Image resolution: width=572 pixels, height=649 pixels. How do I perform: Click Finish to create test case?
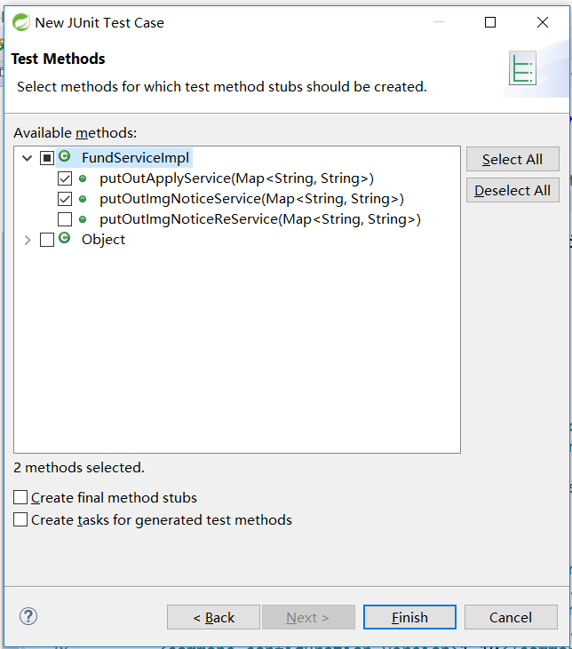point(409,617)
